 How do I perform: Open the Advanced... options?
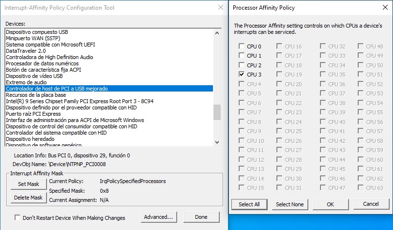pyautogui.click(x=158, y=217)
